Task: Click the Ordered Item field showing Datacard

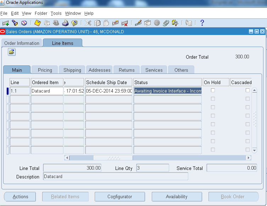Action: pos(47,91)
